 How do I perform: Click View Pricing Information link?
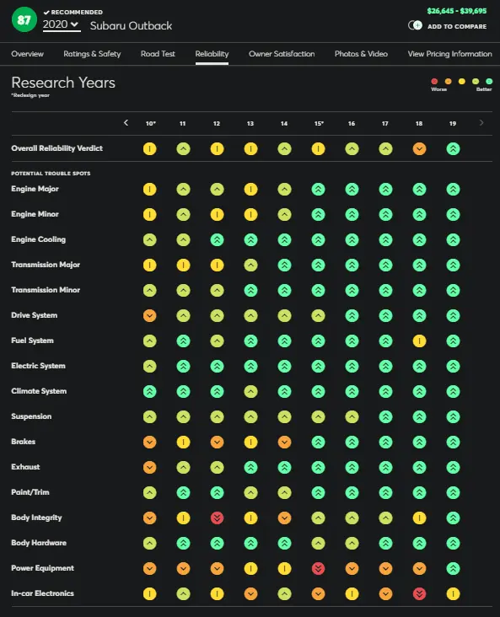[449, 54]
